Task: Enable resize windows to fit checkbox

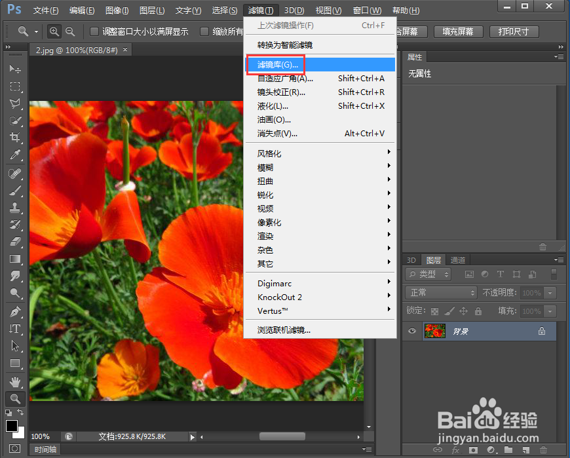Action: click(x=94, y=31)
